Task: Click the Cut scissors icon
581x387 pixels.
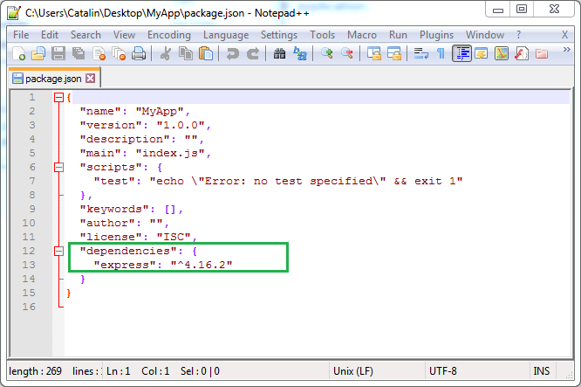Action: (165, 53)
